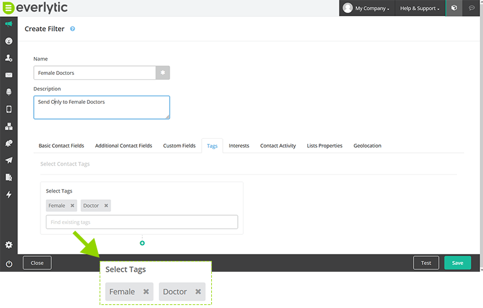483x308 pixels.
Task: Focus the Name input field
Action: click(95, 72)
